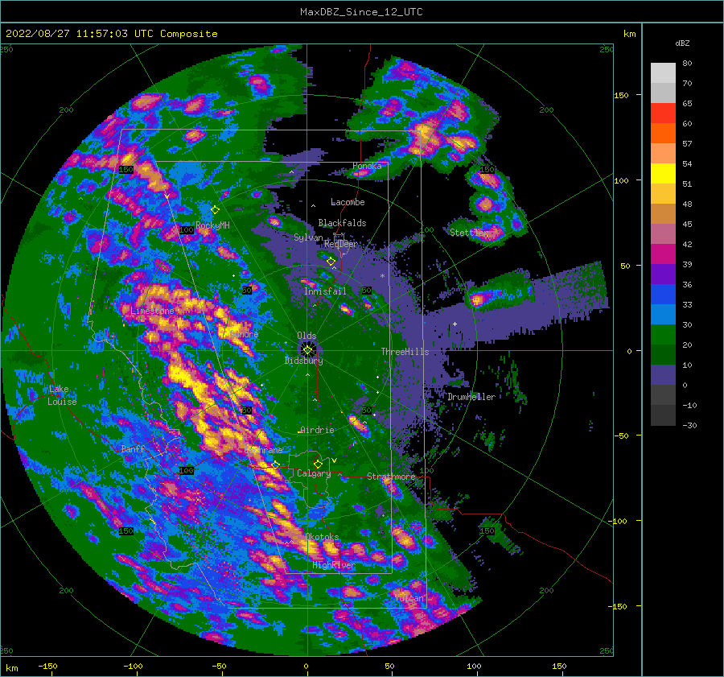724x677 pixels.
Task: Select the Olds label
Action: pos(306,336)
